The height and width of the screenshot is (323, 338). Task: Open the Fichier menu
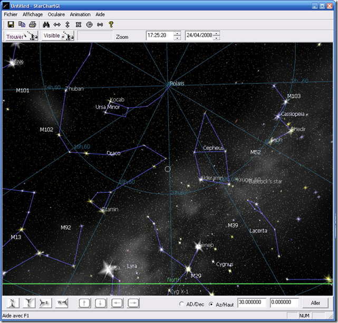click(x=11, y=14)
